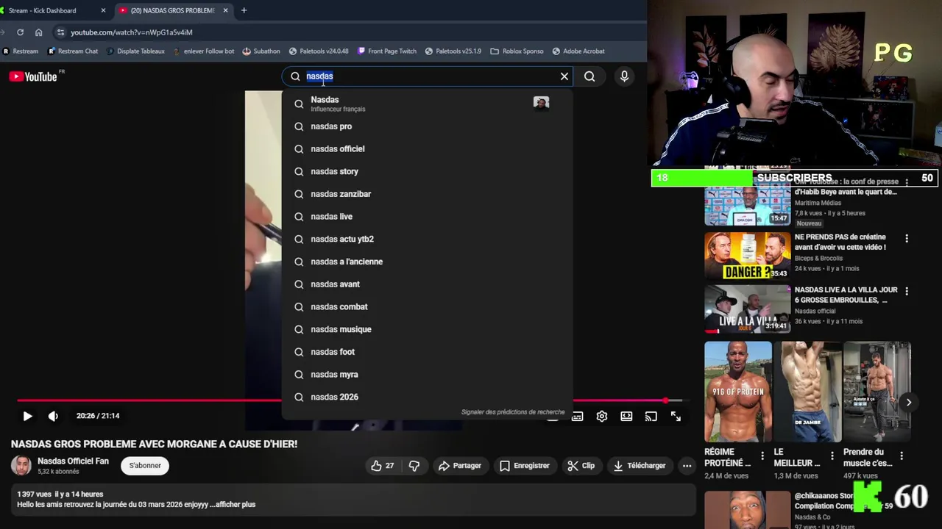
Task: Choose the 'nasdas zanzibar' suggestion
Action: (x=427, y=194)
